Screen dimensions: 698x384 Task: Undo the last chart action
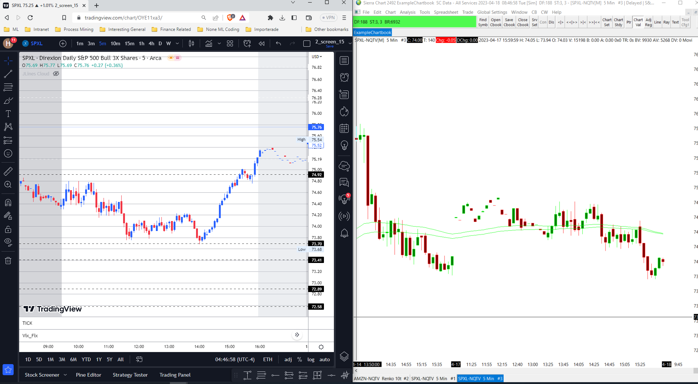[278, 43]
